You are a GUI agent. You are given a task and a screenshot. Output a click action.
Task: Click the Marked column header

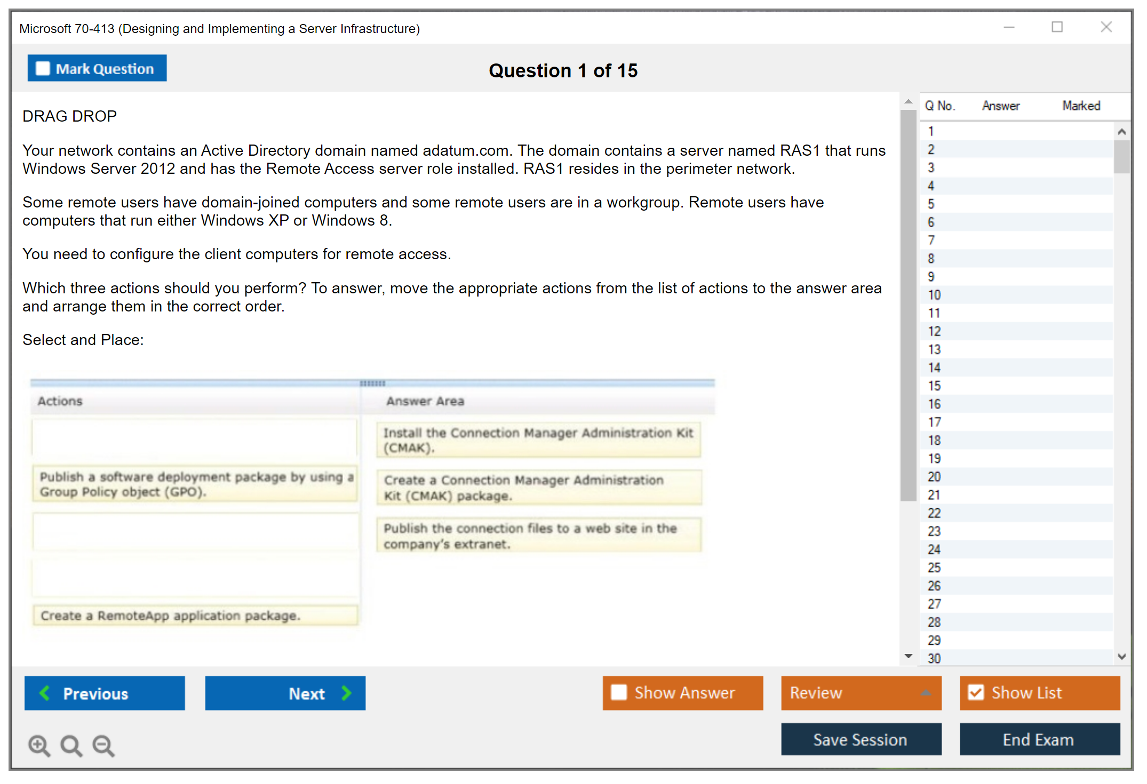1081,106
